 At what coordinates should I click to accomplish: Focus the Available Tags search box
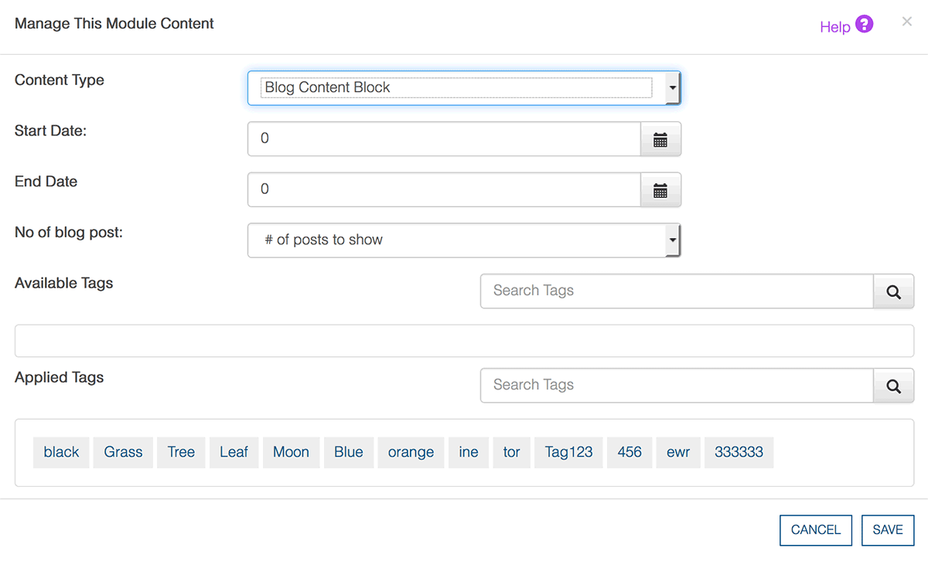(x=677, y=291)
